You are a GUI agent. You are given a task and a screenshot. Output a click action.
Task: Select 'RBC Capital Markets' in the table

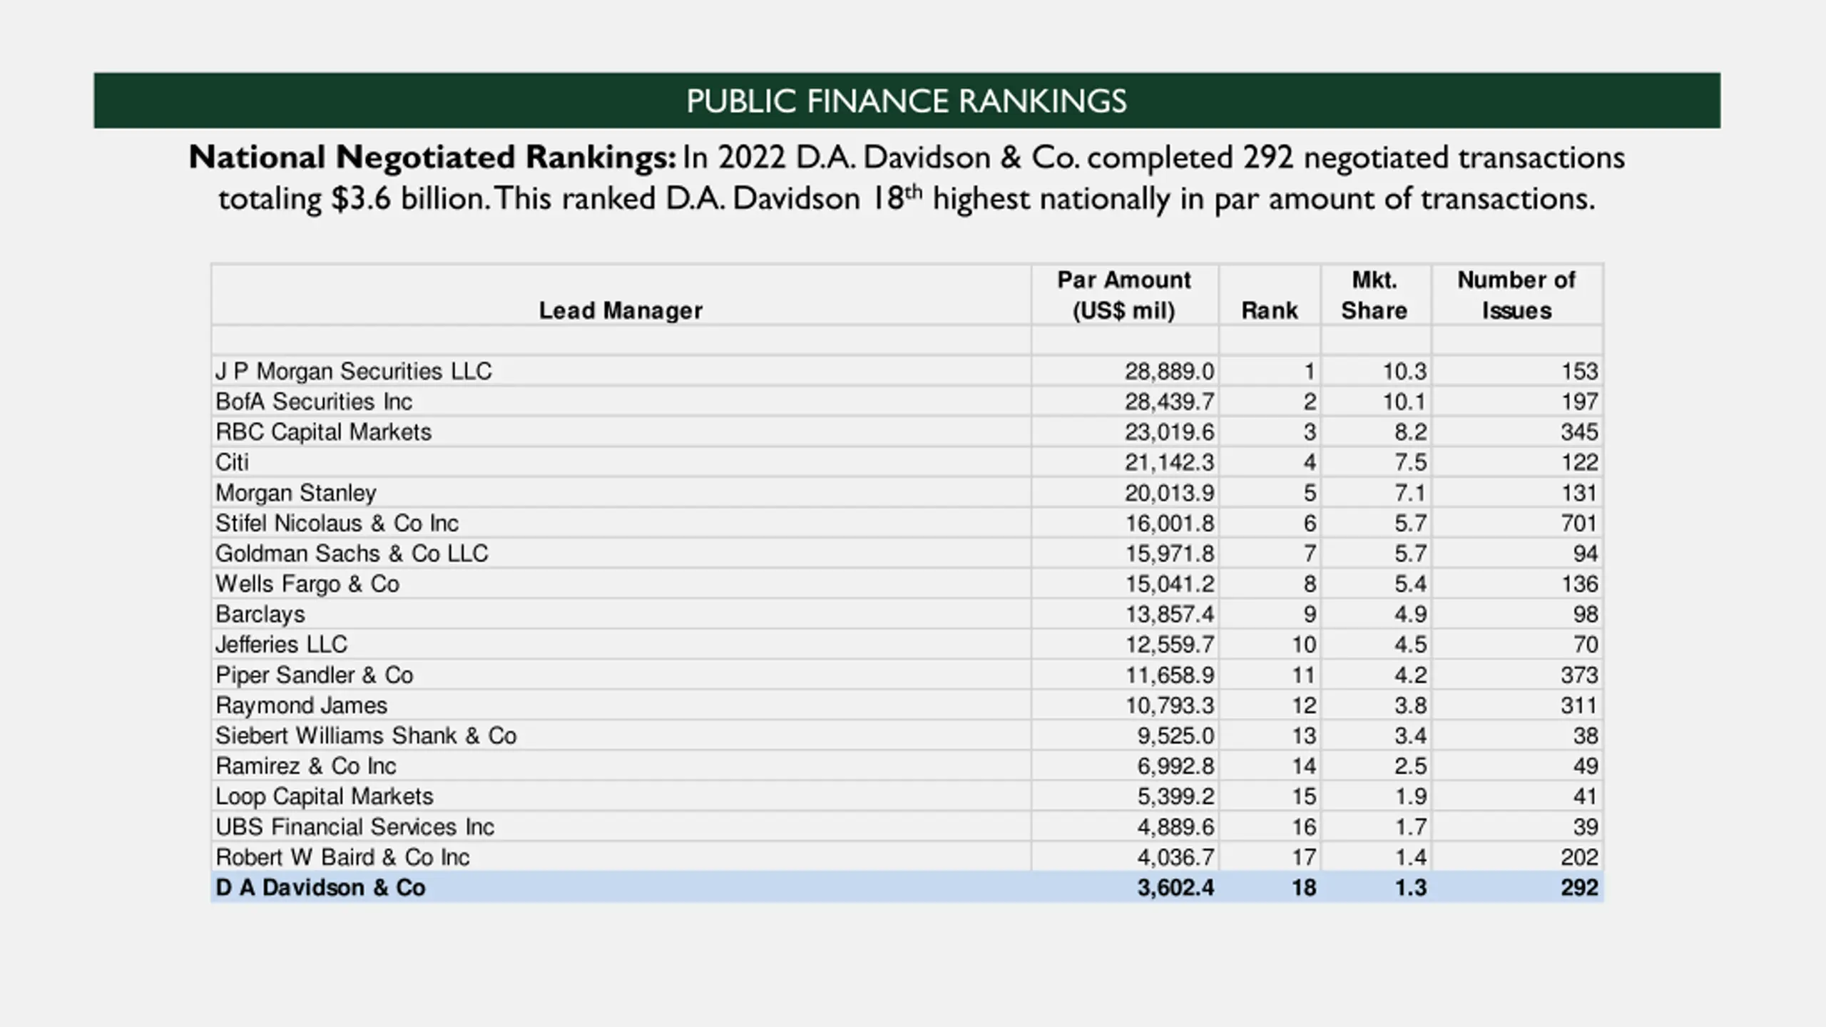(324, 432)
